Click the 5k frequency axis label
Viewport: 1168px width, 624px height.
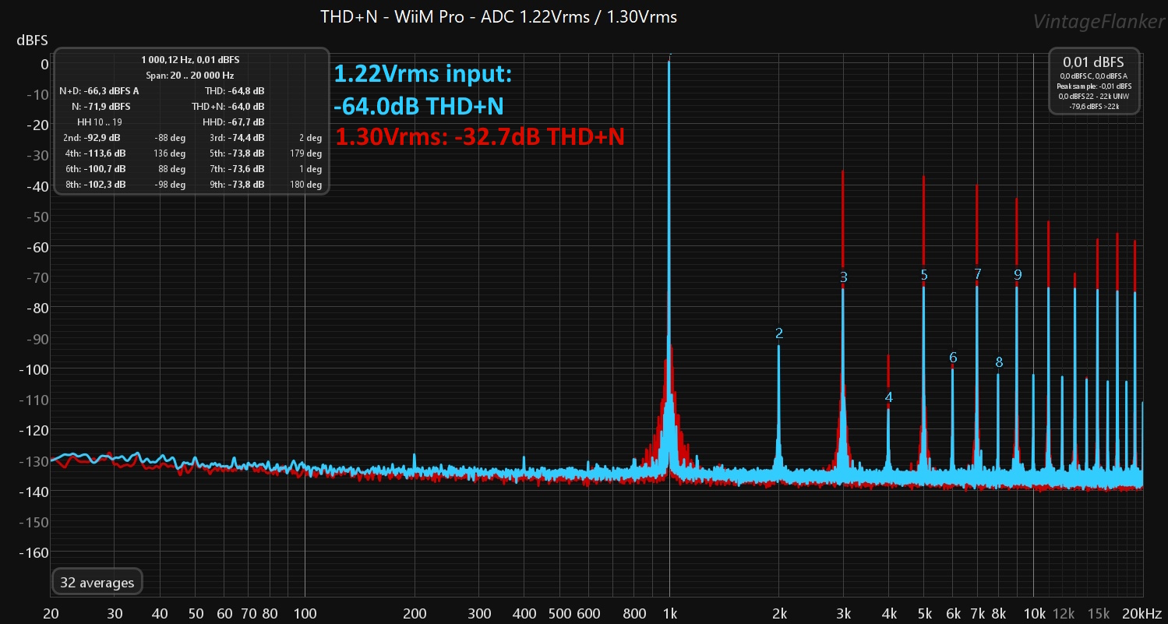tap(924, 612)
